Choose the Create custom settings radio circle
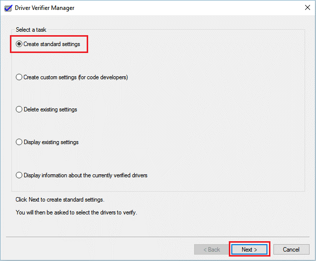 coord(19,77)
